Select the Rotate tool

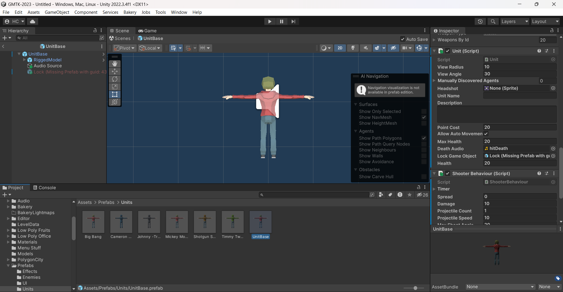click(x=115, y=79)
